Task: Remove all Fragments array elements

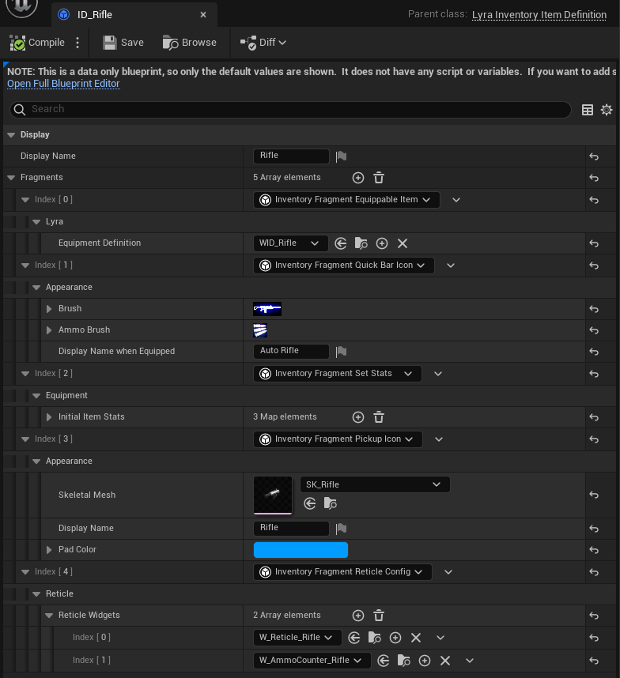Action: pyautogui.click(x=379, y=178)
